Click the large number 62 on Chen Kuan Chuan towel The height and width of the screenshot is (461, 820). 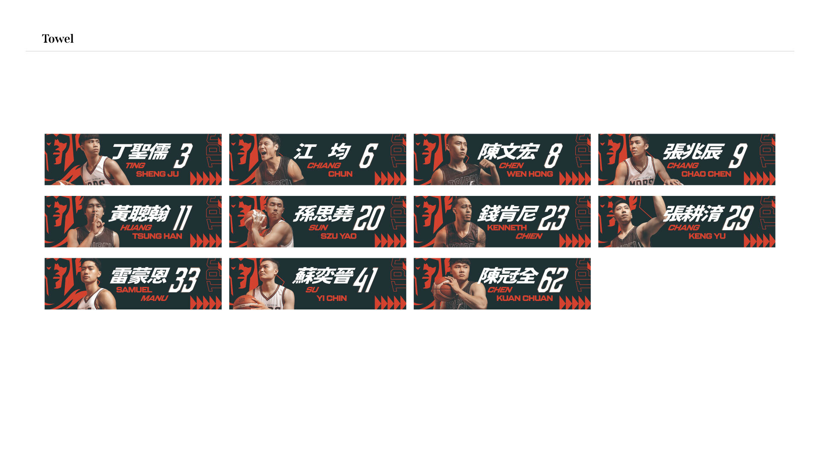[x=553, y=280]
